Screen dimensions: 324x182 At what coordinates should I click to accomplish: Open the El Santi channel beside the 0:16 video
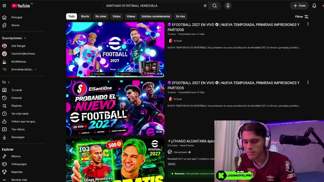tap(178, 41)
